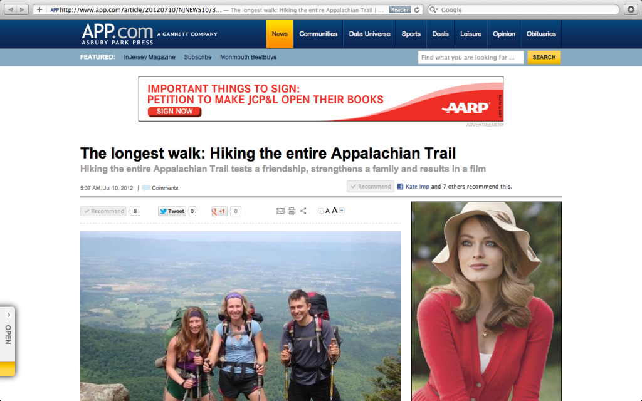Choose the larger A text size
This screenshot has width=642, height=401.
[335, 211]
